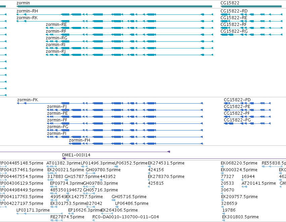Select transcript zormin-RG
The width and height of the screenshot is (286, 222).
(56, 38)
